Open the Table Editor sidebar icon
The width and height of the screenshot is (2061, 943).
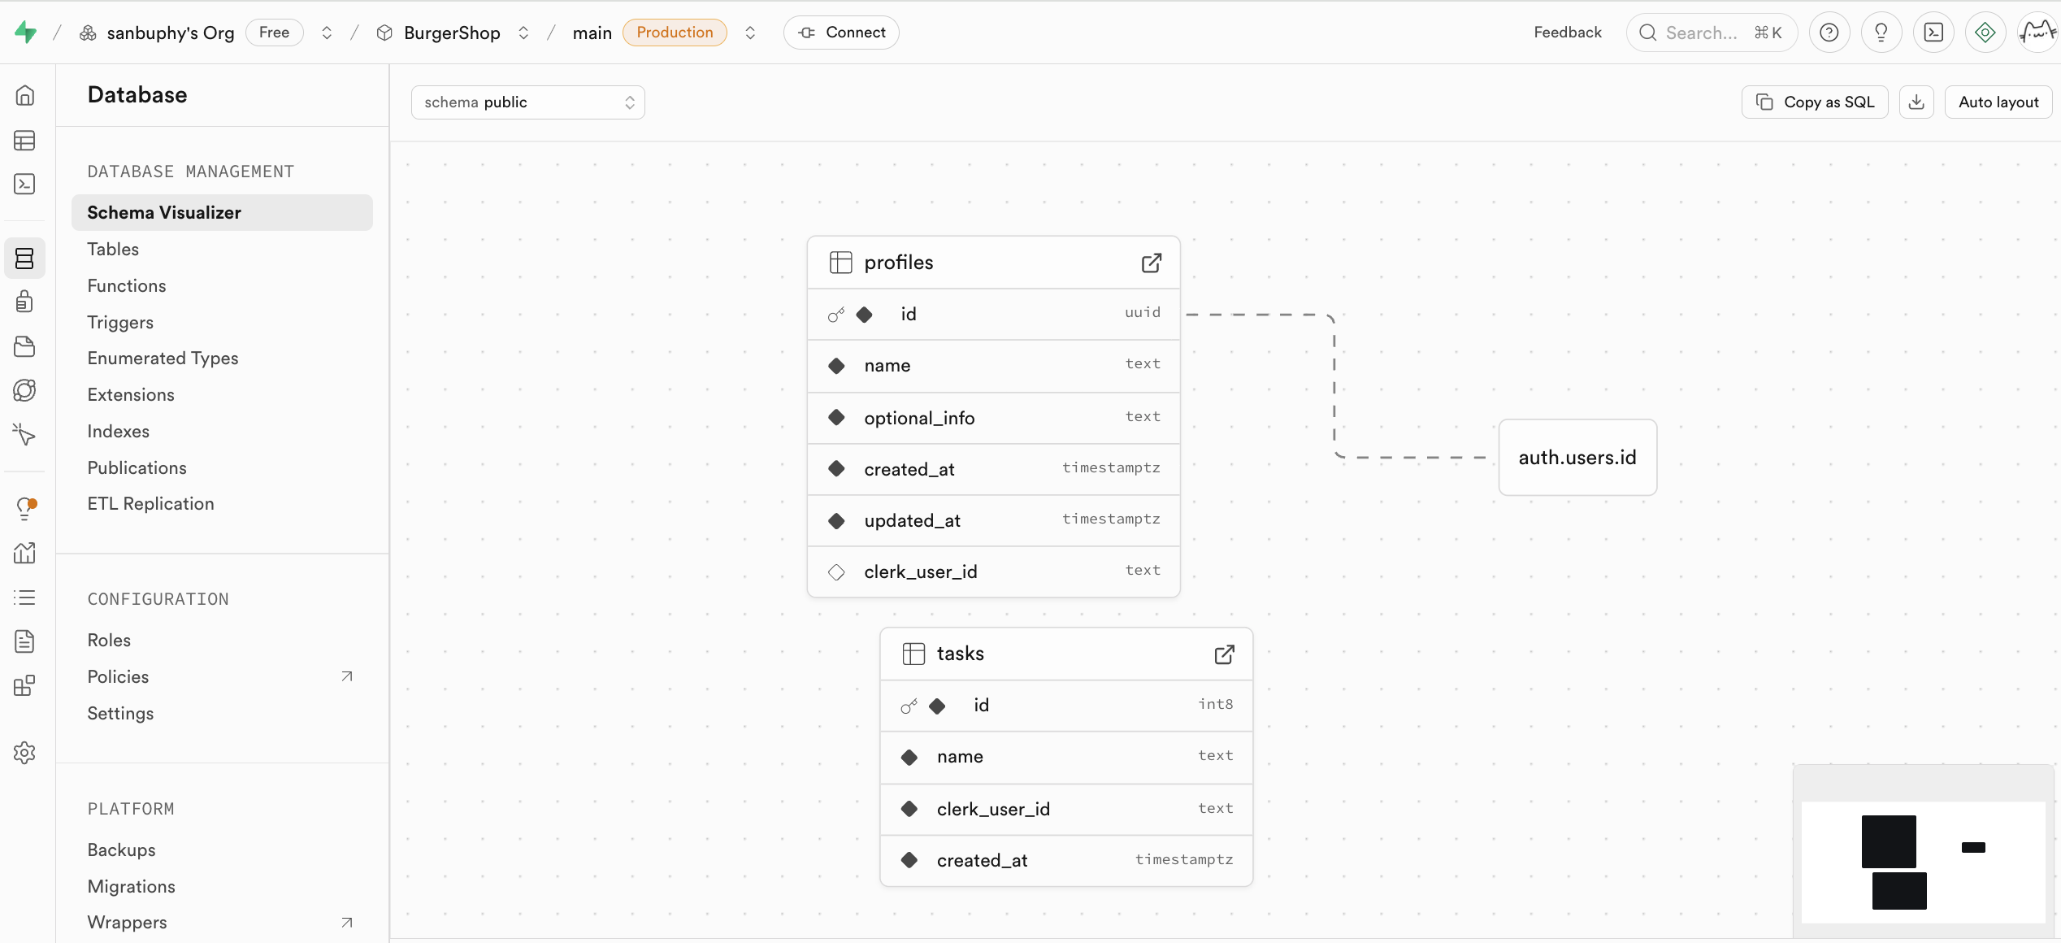tap(24, 141)
